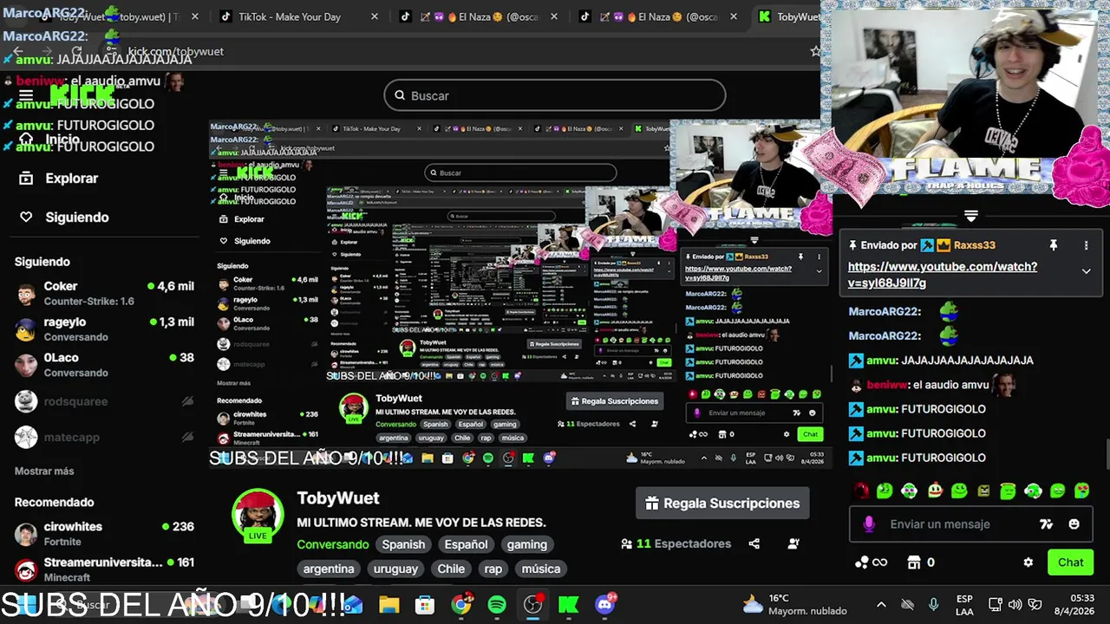
Task: Click beniww username in chat
Action: (887, 385)
